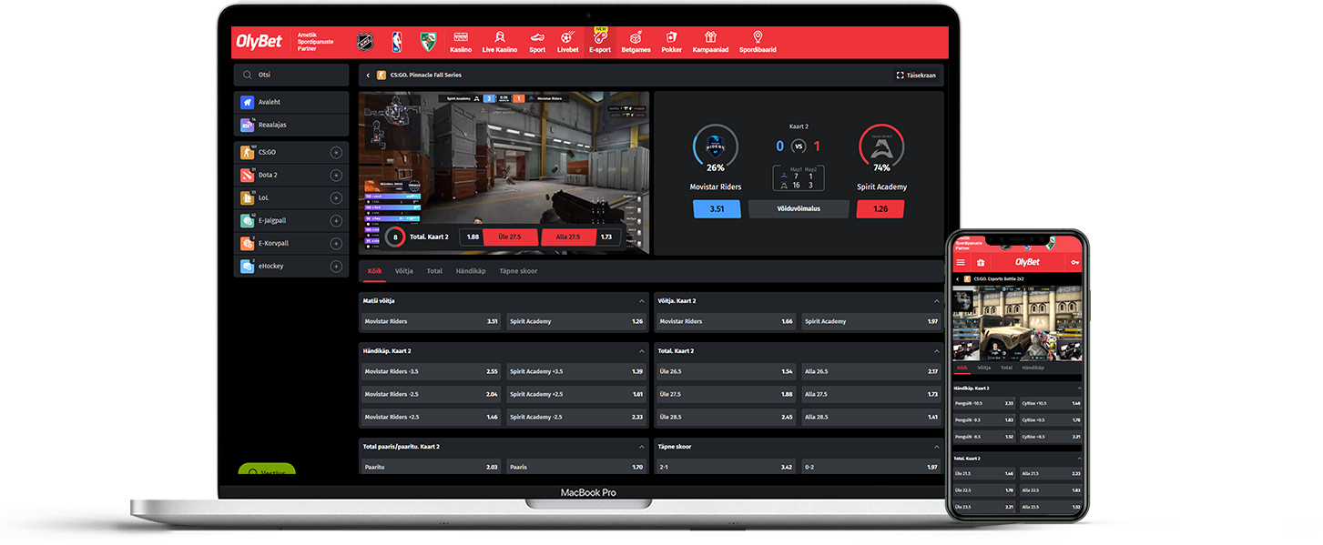Open Kampaaniad with the gift icon
The width and height of the screenshot is (1323, 545).
[711, 42]
